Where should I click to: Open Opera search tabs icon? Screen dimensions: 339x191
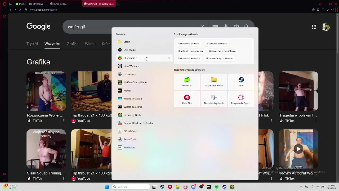320,4
